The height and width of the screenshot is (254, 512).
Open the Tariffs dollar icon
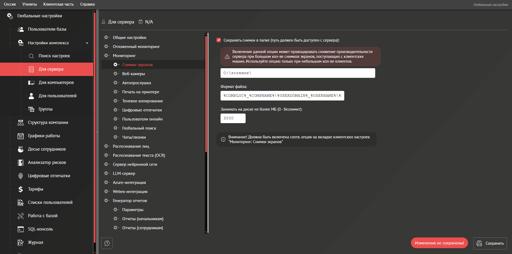click(21, 189)
